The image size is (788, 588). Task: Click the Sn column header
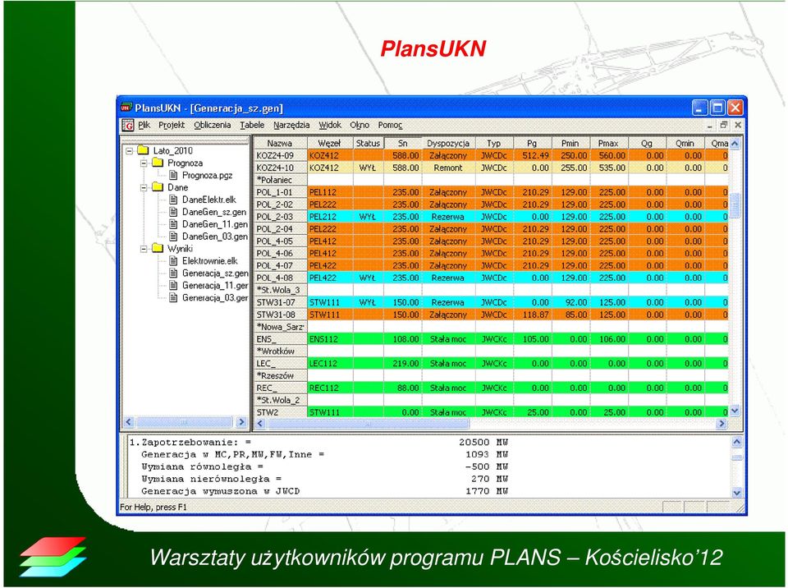click(x=402, y=144)
